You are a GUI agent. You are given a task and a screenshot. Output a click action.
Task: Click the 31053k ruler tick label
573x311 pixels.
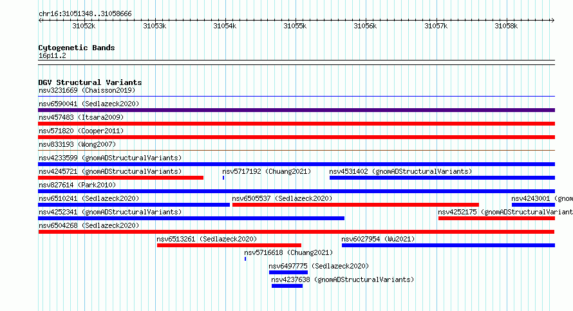(x=155, y=26)
